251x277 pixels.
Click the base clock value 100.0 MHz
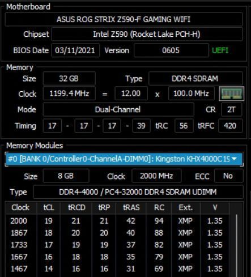(192, 93)
